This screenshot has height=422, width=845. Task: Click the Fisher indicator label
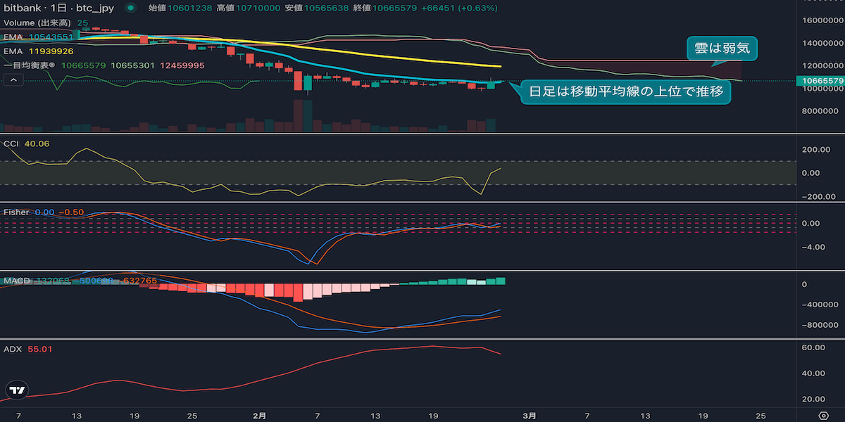coord(16,212)
